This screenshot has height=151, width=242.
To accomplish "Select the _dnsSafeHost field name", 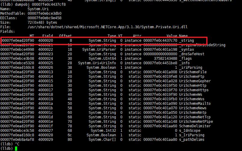I will [x=191, y=54].
